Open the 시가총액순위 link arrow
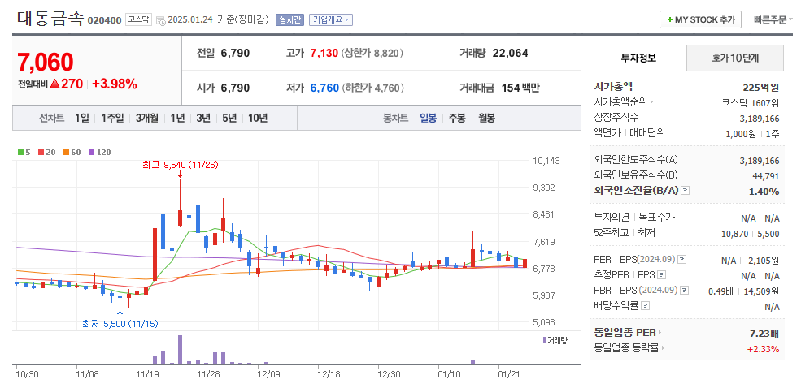The width and height of the screenshot is (801, 388). (652, 102)
